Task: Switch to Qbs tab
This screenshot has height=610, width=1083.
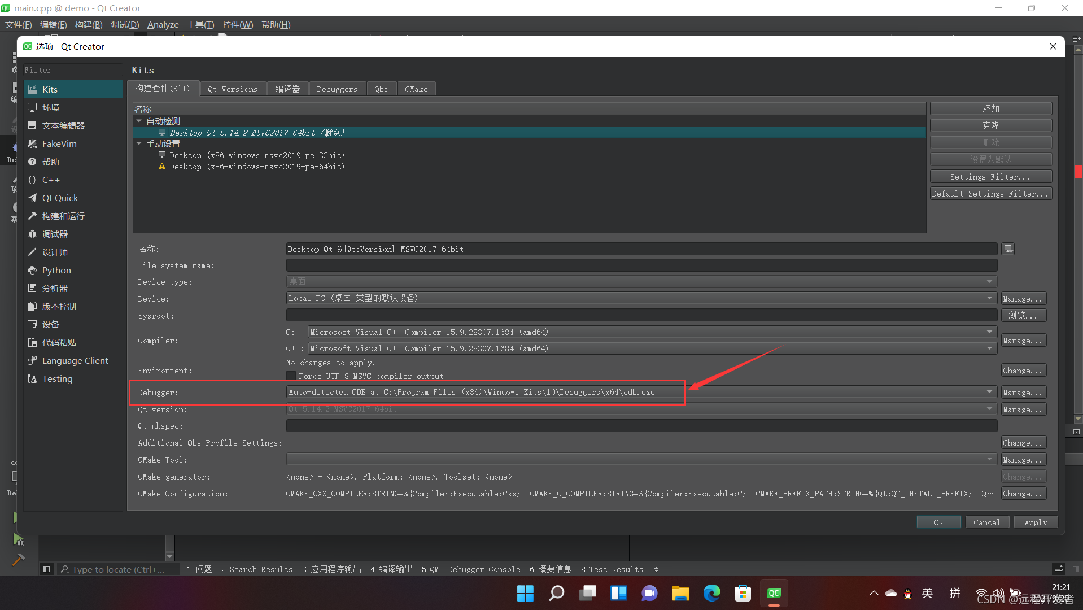Action: [381, 89]
